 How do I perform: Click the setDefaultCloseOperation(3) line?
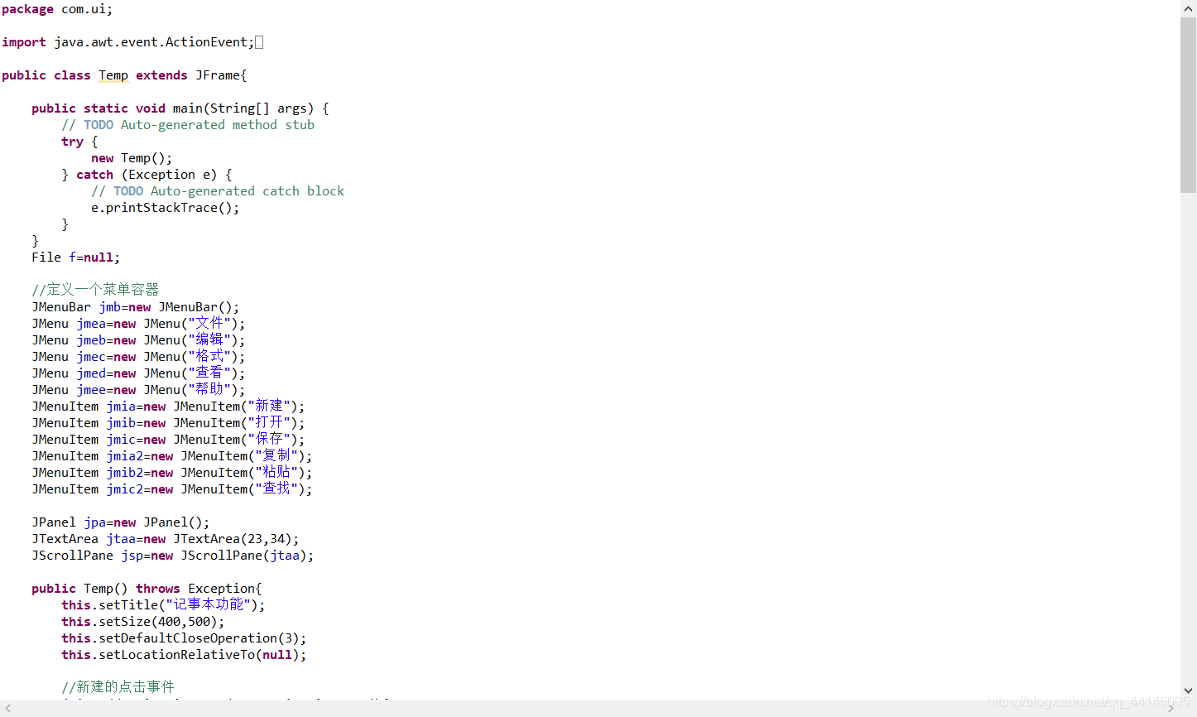click(x=184, y=638)
